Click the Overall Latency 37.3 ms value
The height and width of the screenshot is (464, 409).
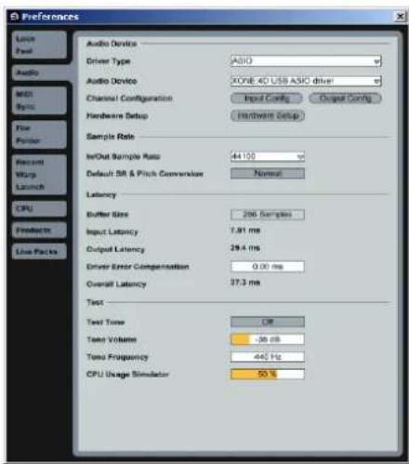245,283
